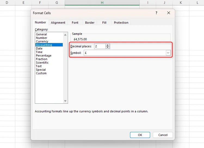Select column I header in spreadsheet

[148, 3]
